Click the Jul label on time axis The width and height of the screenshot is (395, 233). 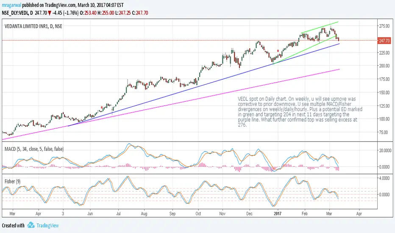click(118, 214)
